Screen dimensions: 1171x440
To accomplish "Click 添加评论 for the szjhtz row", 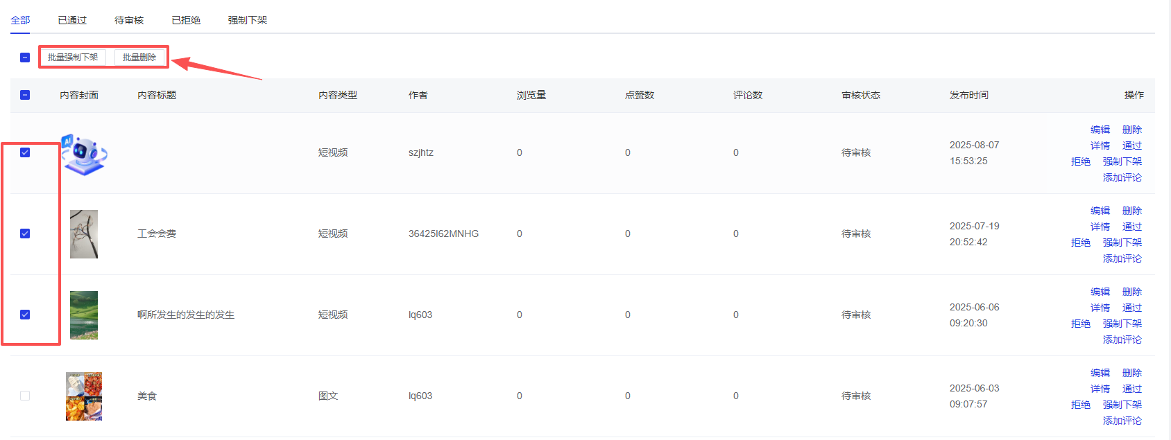I will click(1122, 177).
